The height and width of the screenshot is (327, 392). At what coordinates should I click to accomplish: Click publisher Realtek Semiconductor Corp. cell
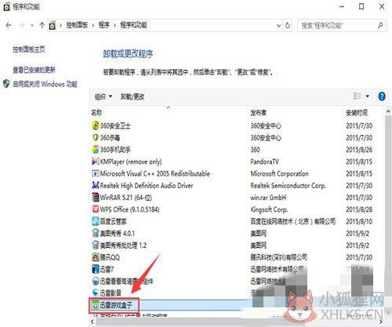click(288, 186)
